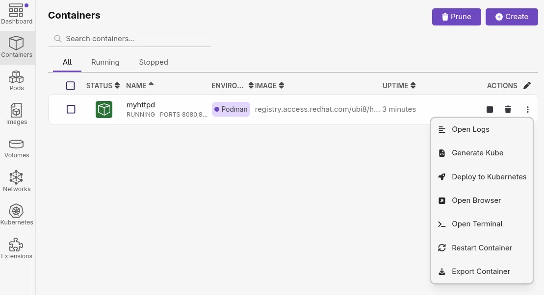Screen dimensions: 544x295
Task: Switch to the Stopped tab
Action: [154, 62]
